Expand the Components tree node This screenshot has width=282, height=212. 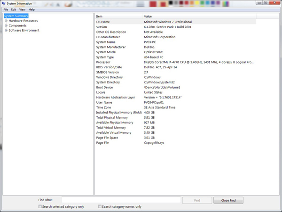6,25
